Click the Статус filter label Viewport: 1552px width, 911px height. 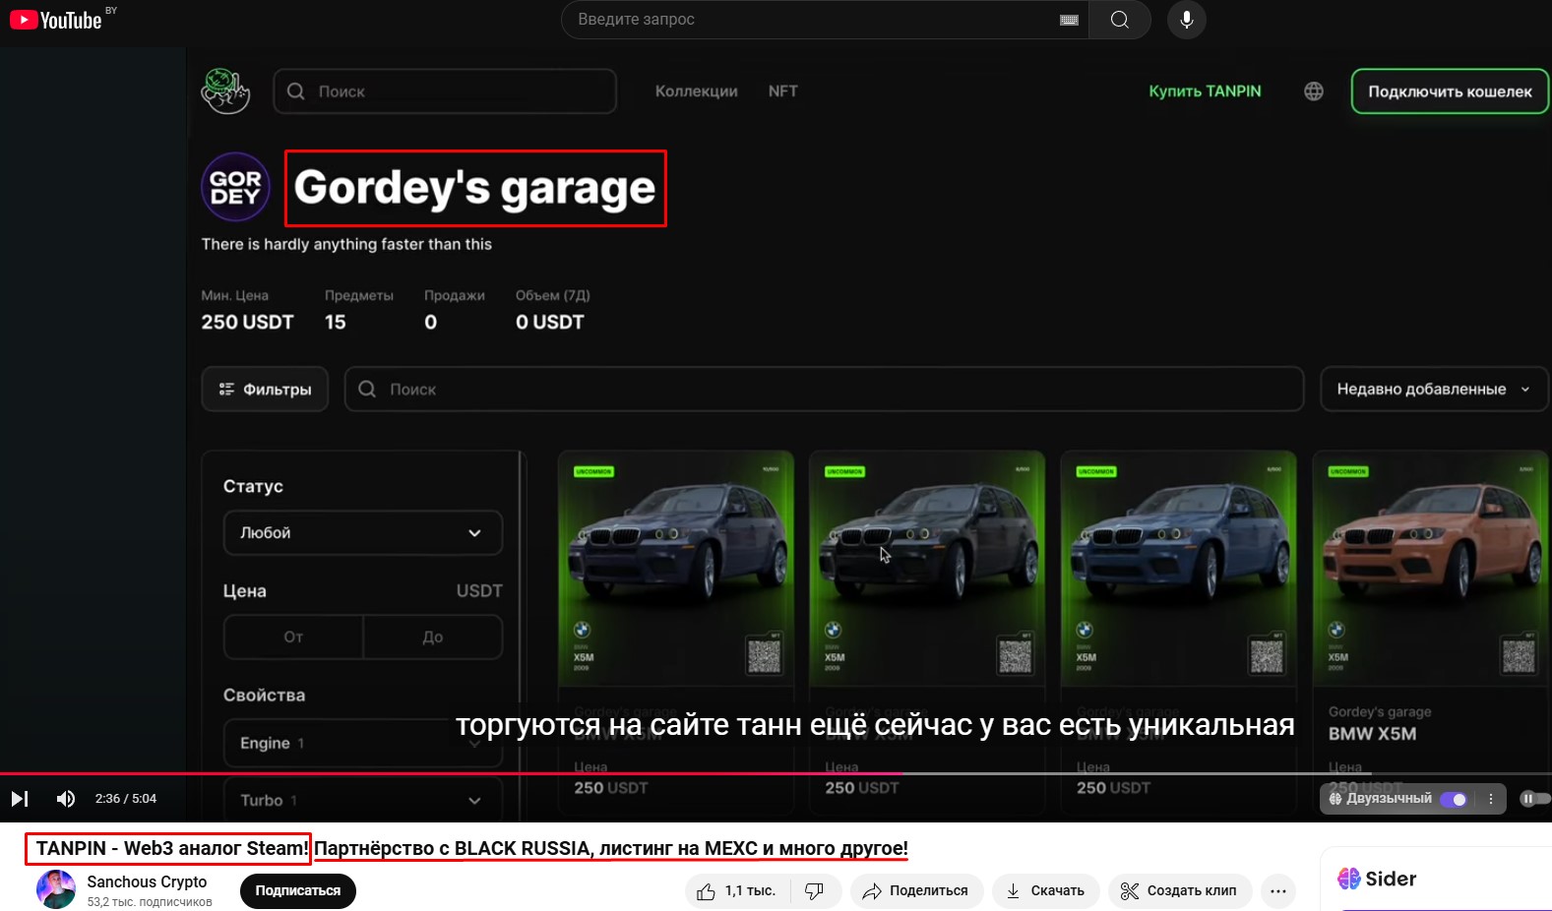pos(253,487)
